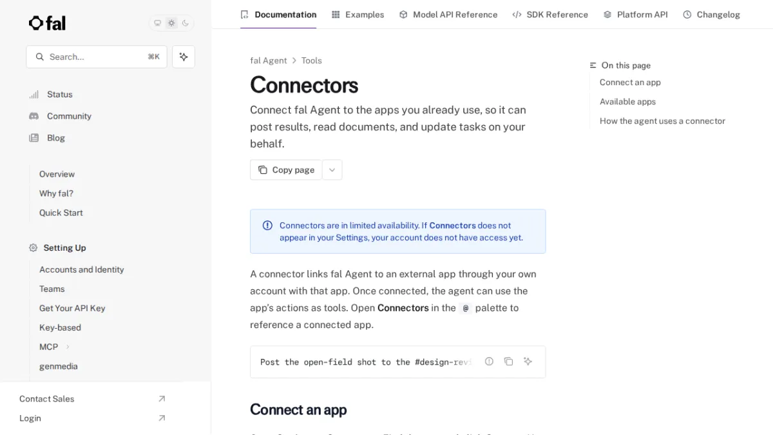
Task: Click the Blog newspaper icon
Action: (x=34, y=138)
